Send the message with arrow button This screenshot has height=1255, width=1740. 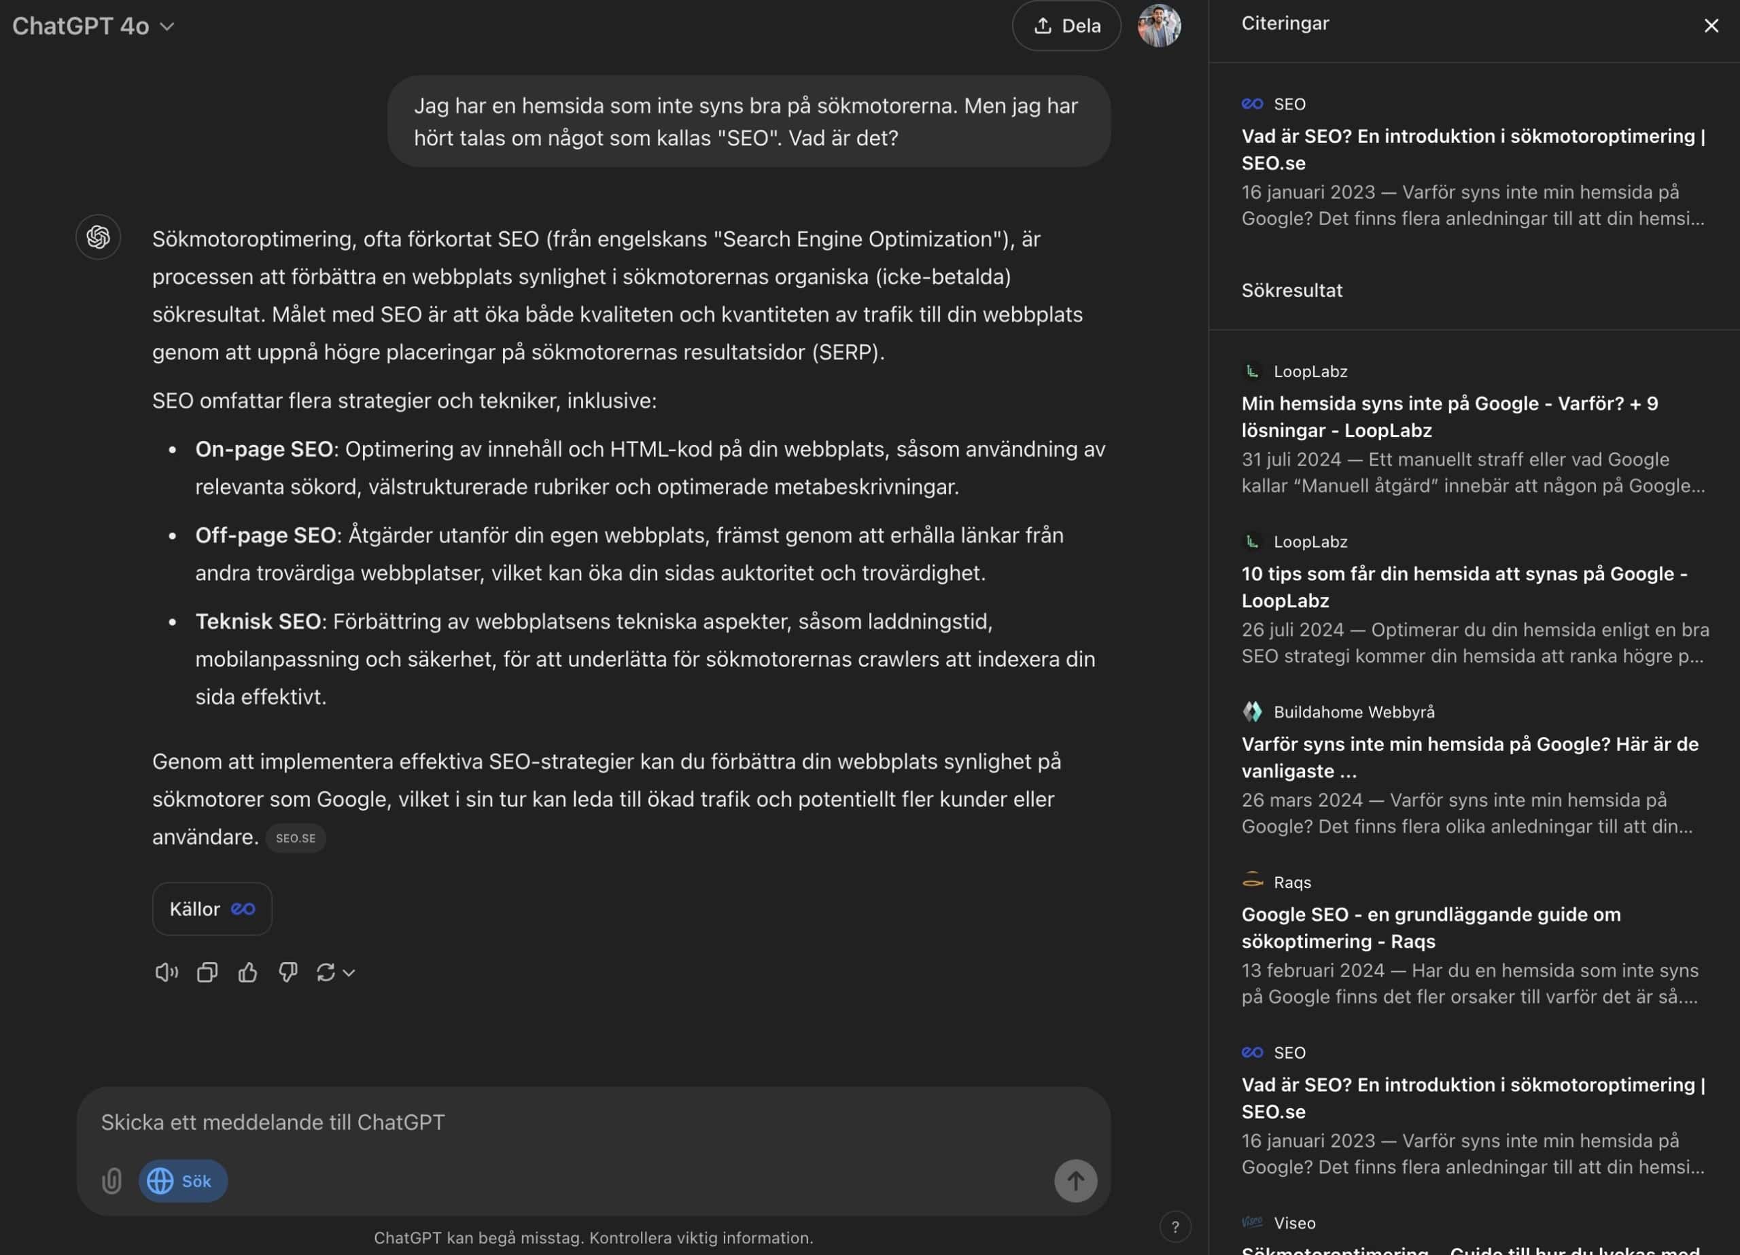pos(1076,1180)
